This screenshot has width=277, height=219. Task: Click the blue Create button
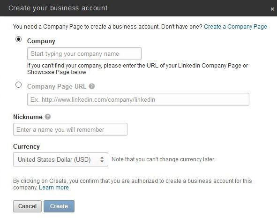59,206
